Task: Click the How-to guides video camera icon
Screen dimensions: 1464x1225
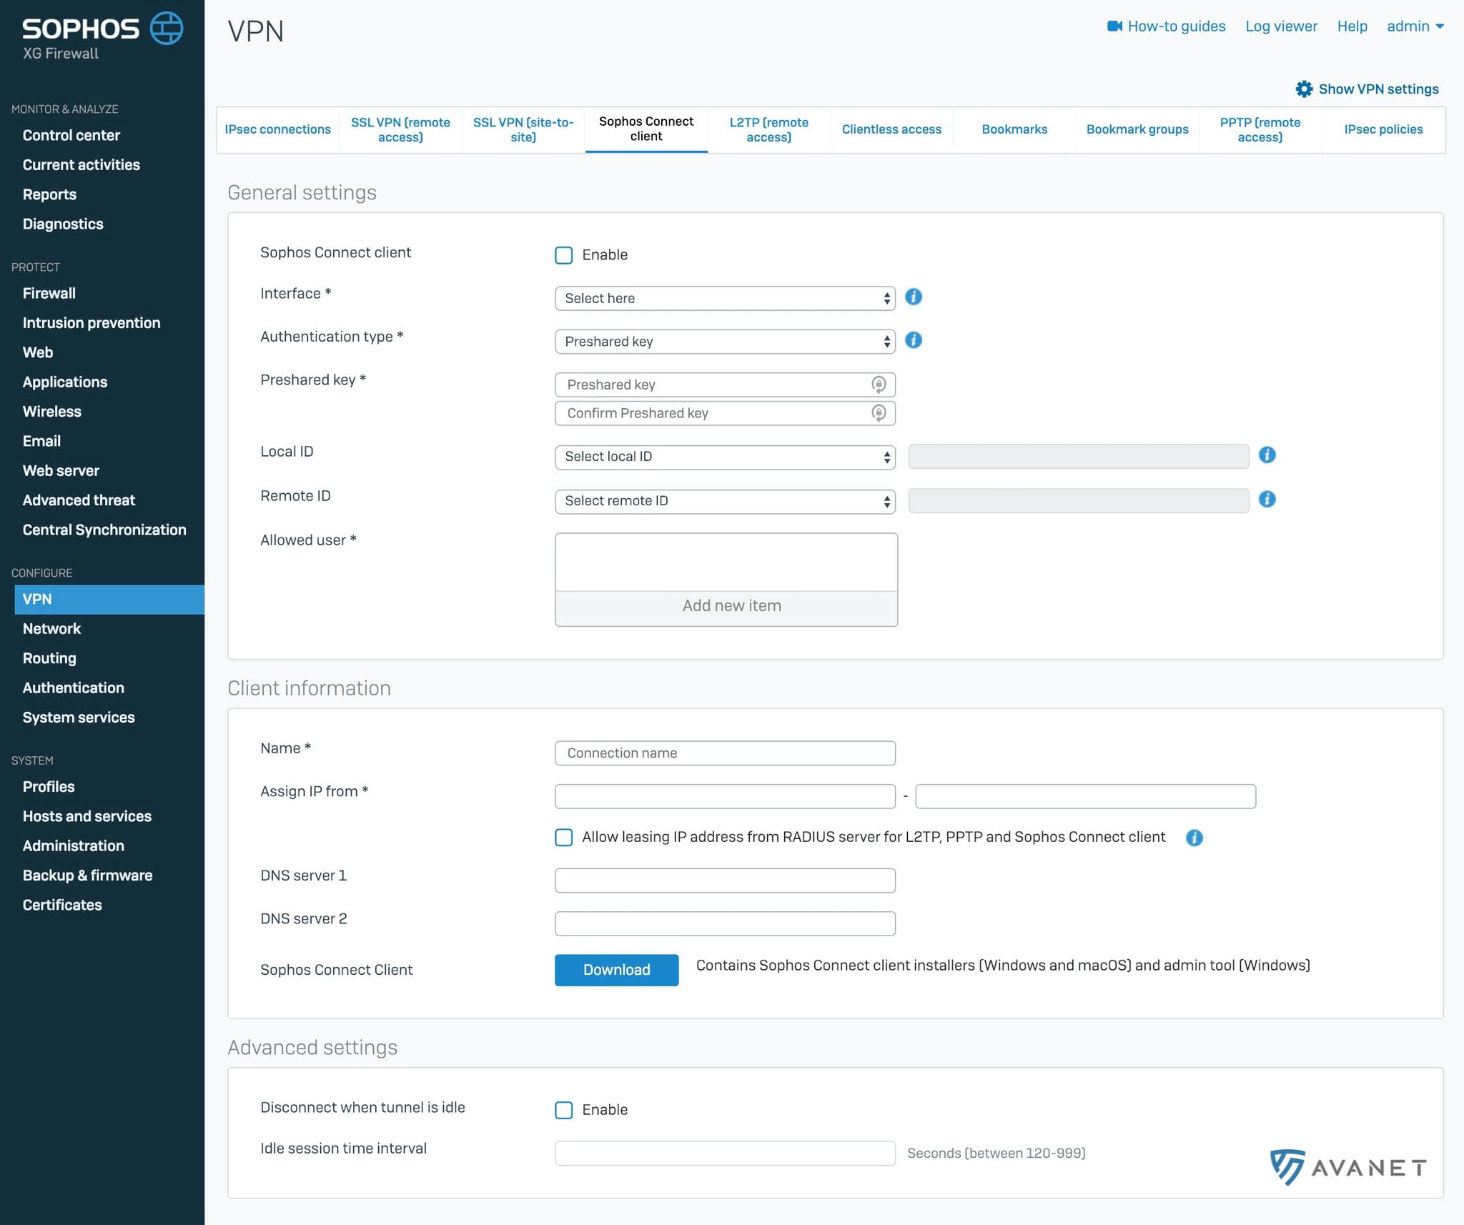Action: 1114,26
